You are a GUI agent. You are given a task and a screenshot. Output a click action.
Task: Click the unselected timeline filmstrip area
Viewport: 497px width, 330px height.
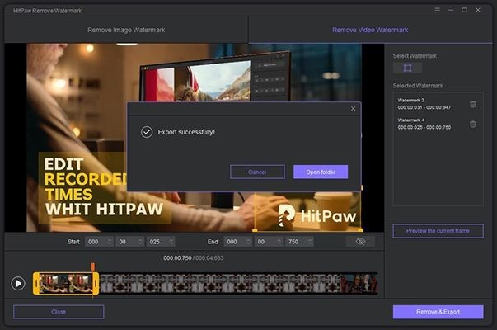pyautogui.click(x=238, y=283)
